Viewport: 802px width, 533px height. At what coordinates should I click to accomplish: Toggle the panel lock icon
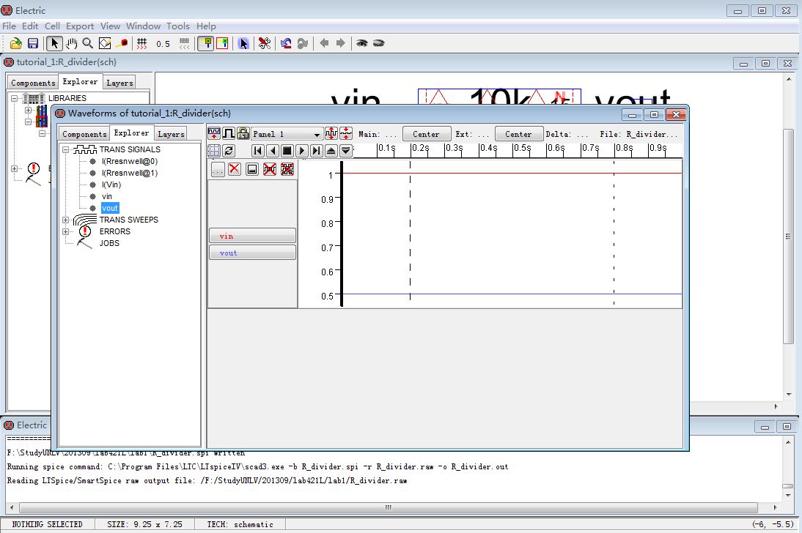coord(243,134)
